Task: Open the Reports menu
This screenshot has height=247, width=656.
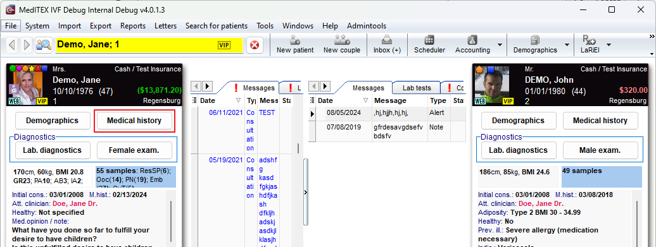Action: [133, 26]
